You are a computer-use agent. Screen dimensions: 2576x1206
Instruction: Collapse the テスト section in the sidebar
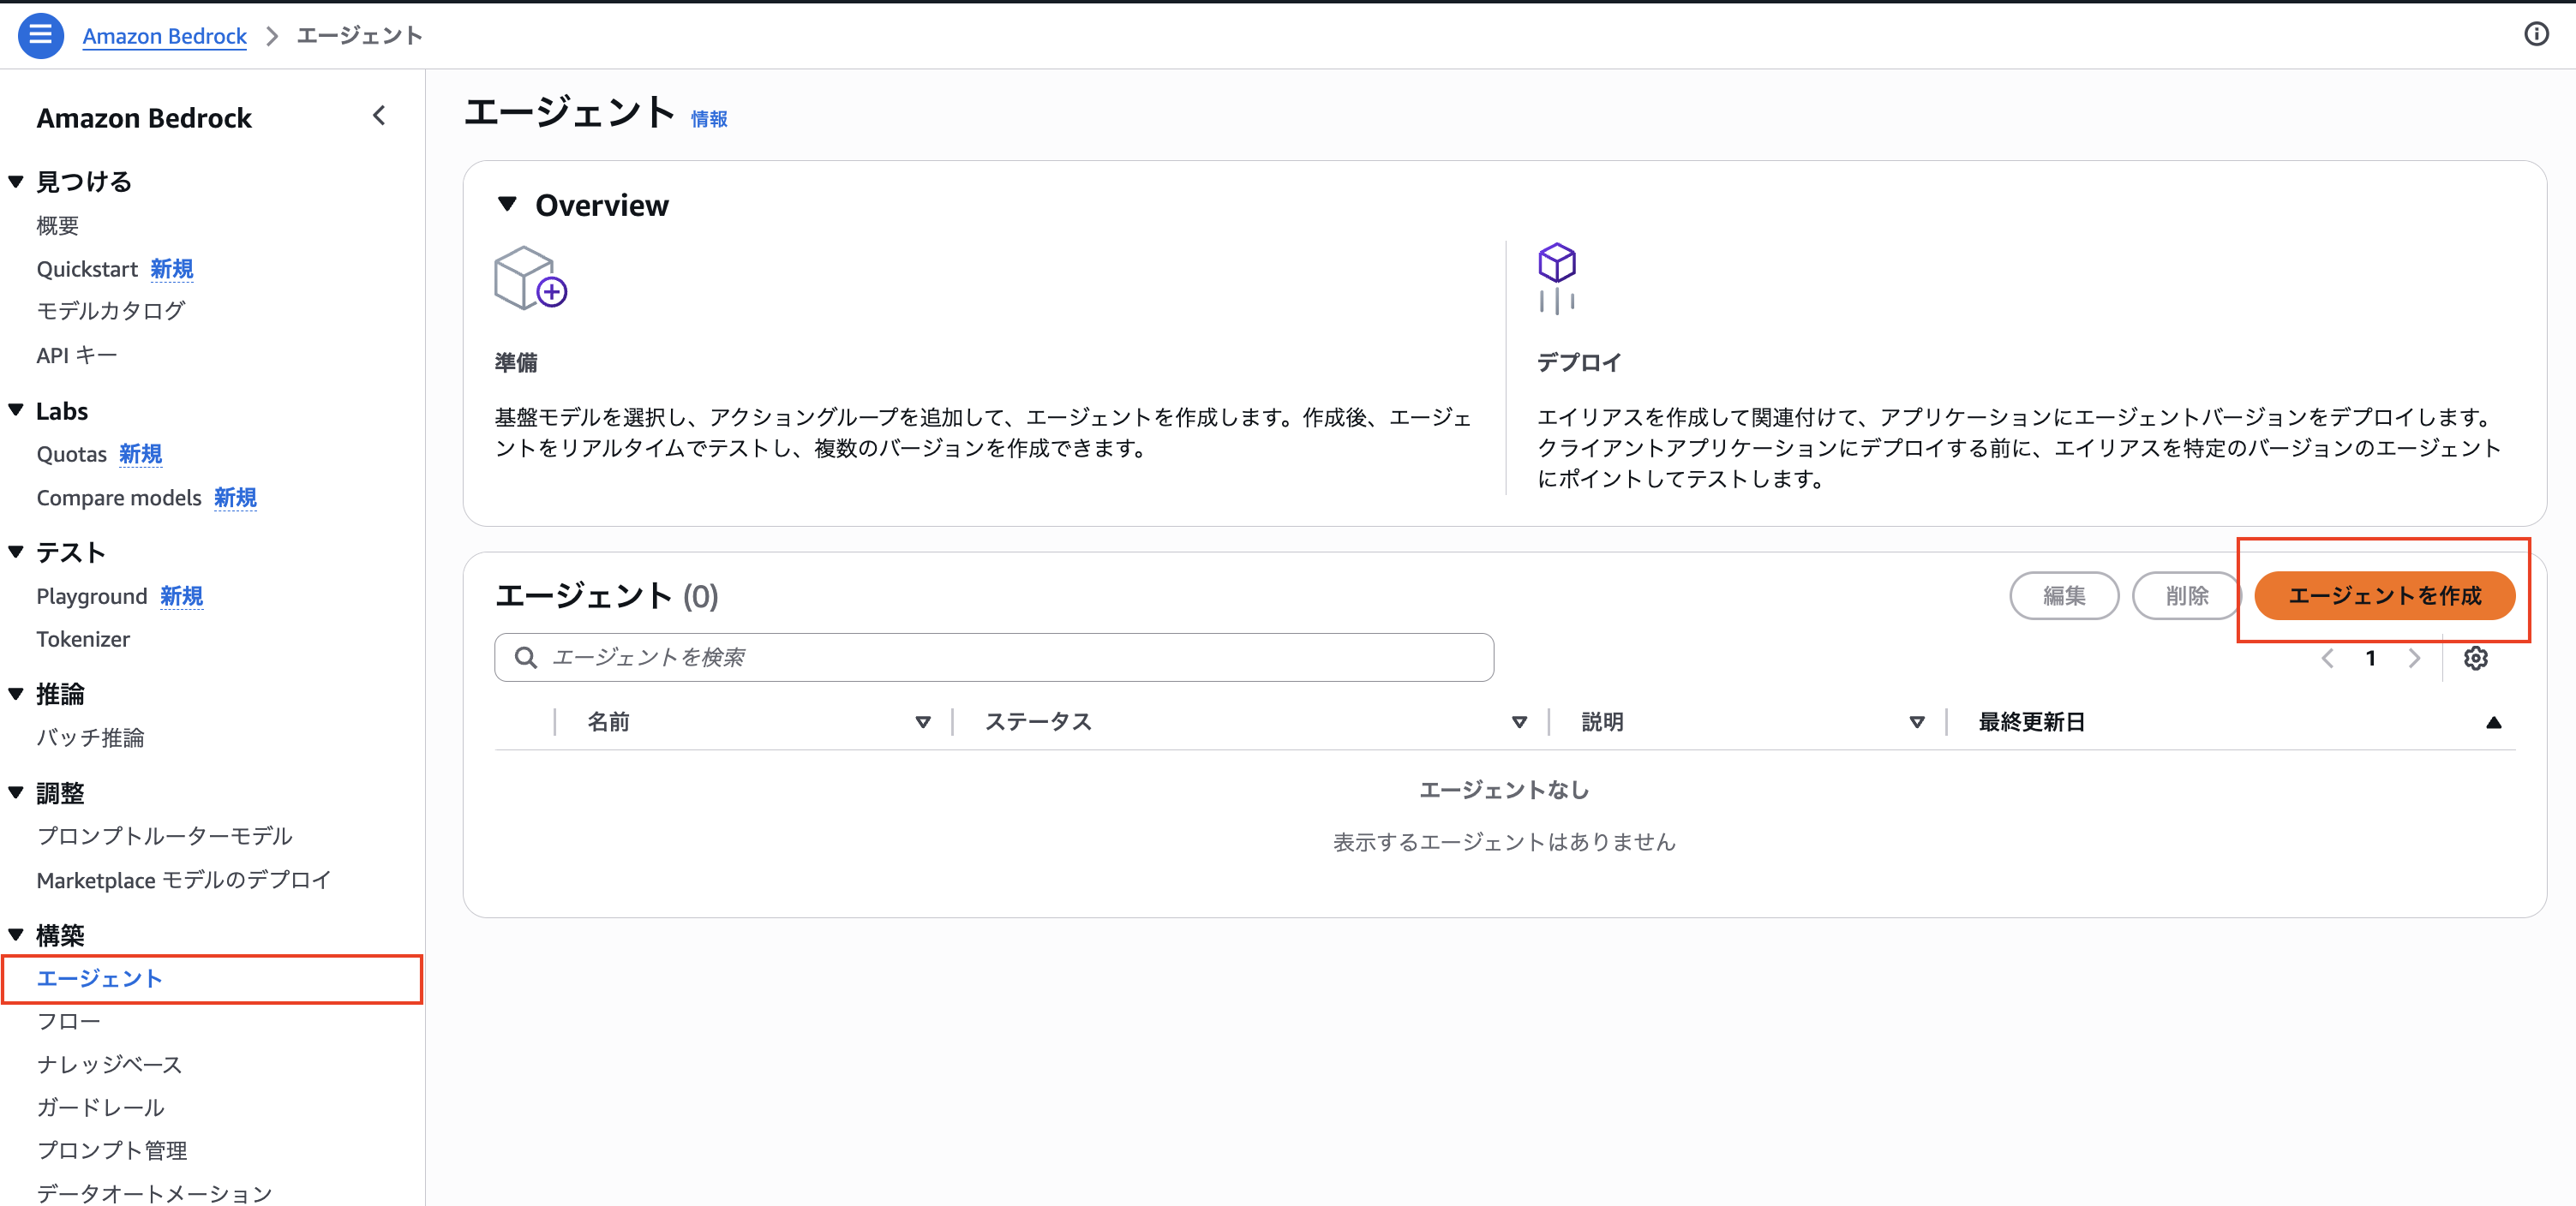point(15,551)
